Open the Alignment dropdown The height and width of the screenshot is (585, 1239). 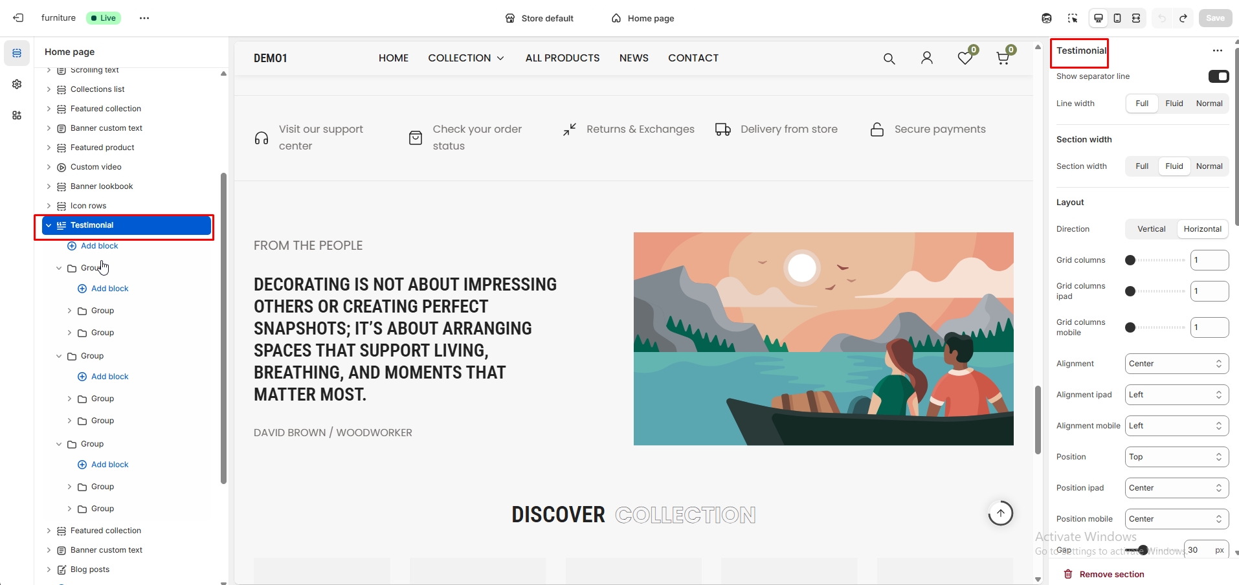tap(1176, 364)
